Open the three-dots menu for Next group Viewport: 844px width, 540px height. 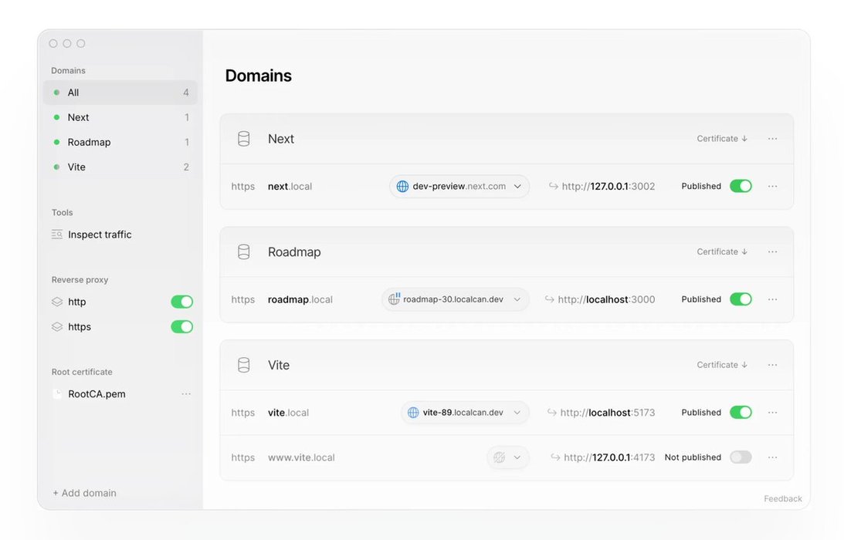click(x=772, y=139)
